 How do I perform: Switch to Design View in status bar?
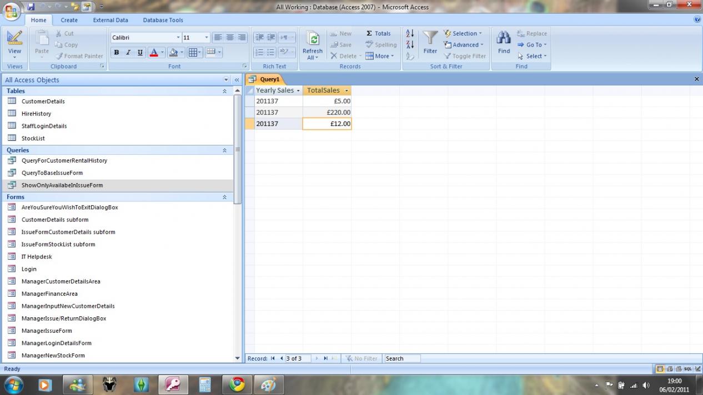tap(697, 369)
